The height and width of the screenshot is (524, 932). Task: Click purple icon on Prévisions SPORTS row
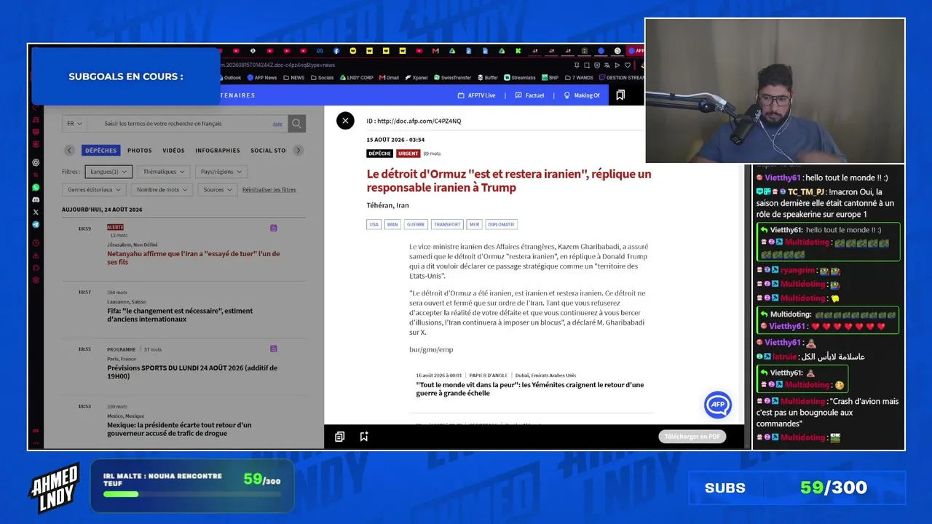274,349
